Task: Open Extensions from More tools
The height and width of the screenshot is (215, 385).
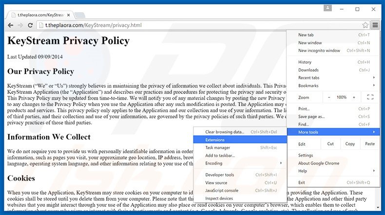Action: coord(240,140)
